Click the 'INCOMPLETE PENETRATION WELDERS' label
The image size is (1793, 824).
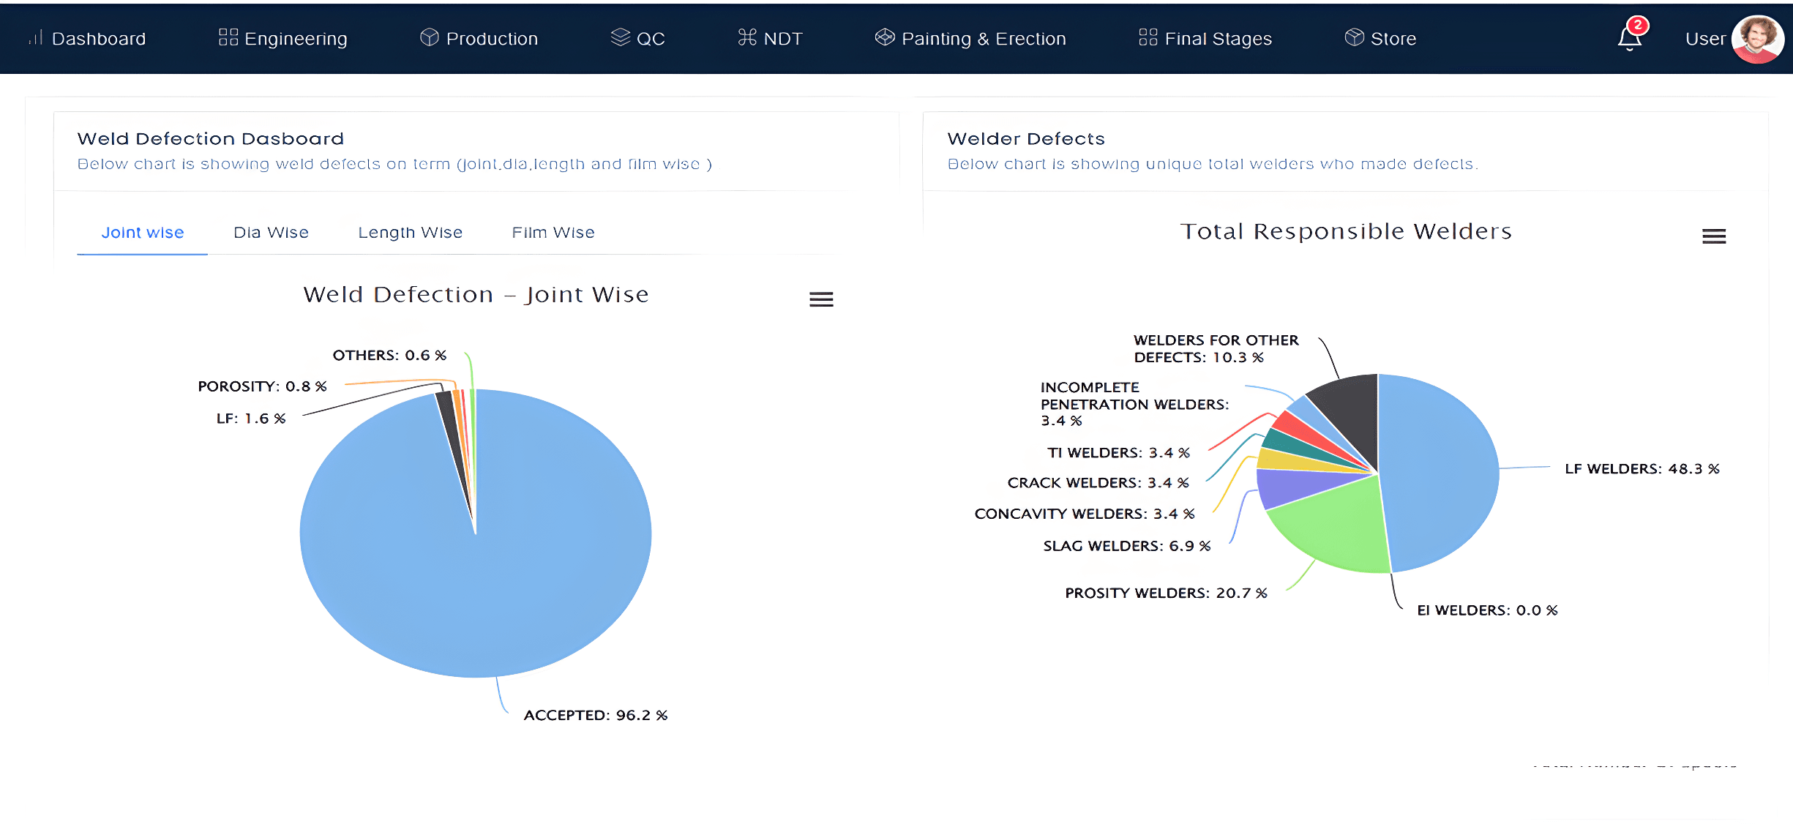point(1135,404)
